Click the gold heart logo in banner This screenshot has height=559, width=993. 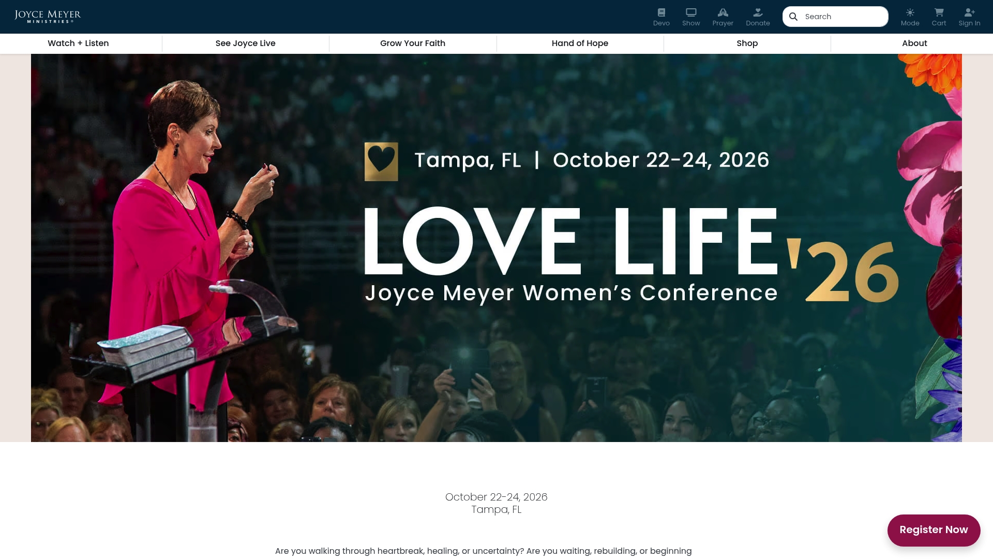pyautogui.click(x=381, y=161)
